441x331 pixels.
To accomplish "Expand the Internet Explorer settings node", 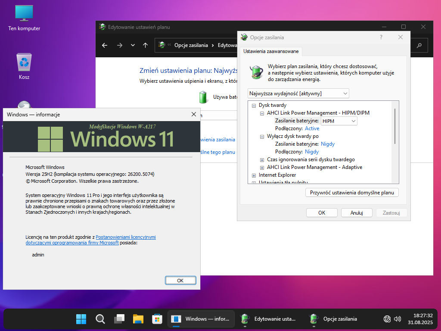I will (254, 175).
